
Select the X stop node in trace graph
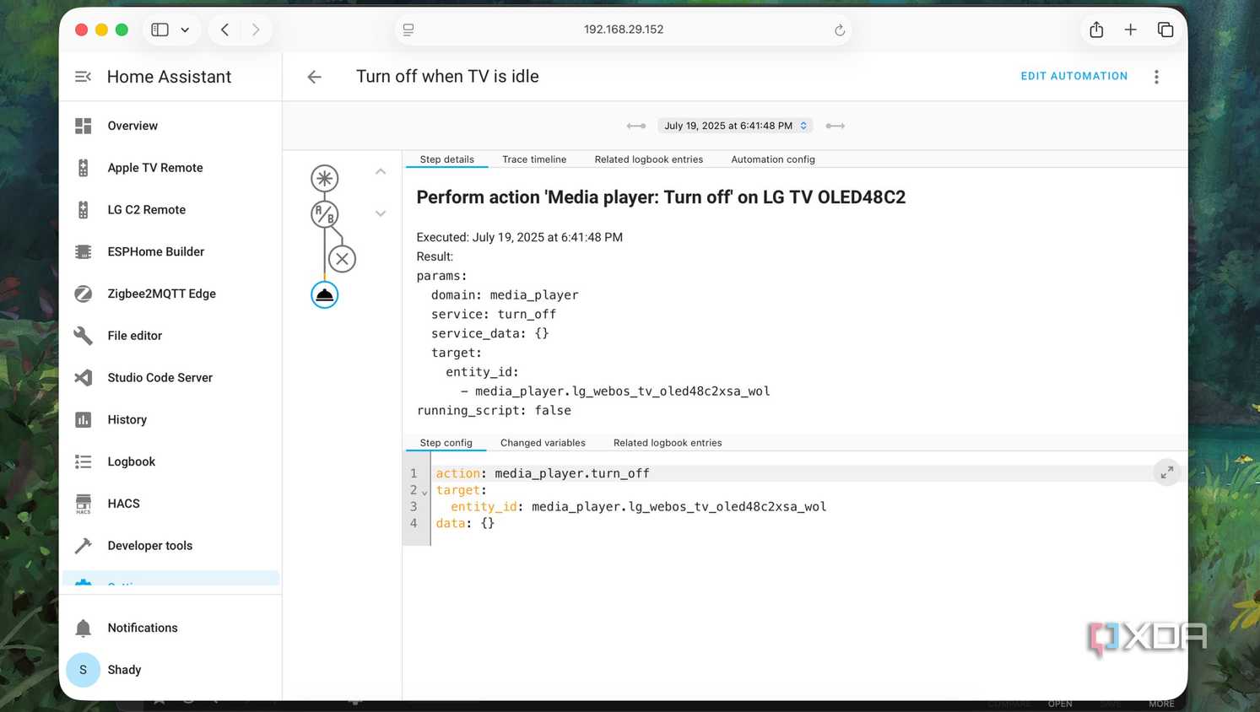[x=342, y=259]
